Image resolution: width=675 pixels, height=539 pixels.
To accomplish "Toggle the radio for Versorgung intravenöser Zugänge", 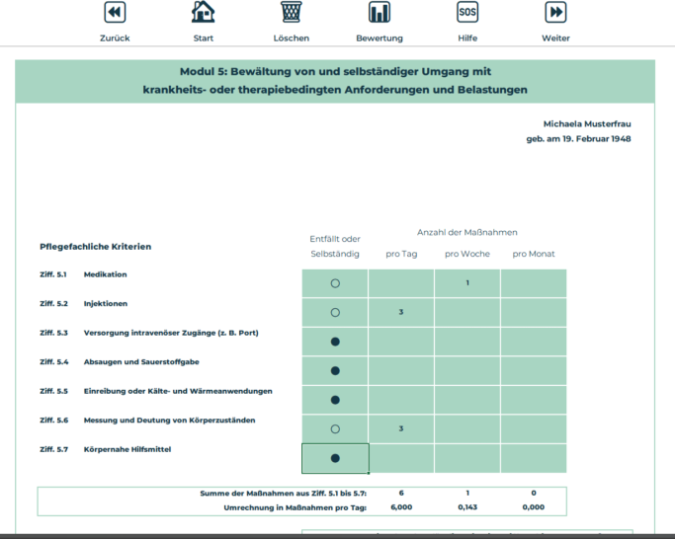I will click(335, 342).
